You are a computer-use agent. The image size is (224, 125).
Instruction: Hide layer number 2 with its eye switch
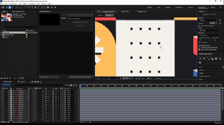(2, 93)
